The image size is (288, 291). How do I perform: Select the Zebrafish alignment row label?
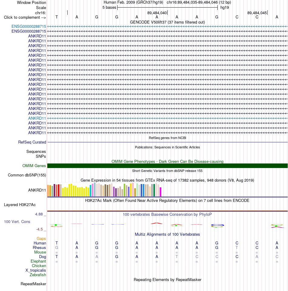point(38,275)
